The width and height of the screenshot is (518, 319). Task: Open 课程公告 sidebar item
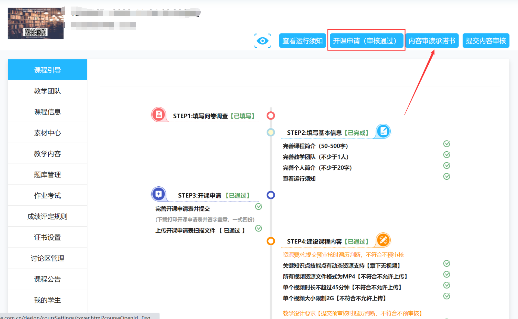coord(48,279)
